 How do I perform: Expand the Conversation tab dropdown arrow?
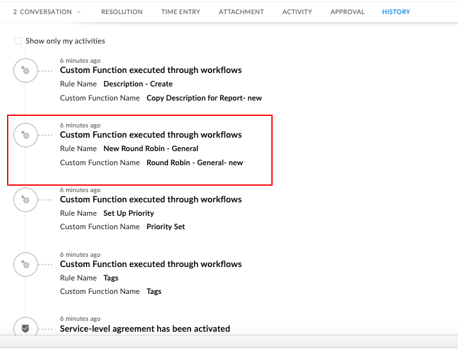coord(79,12)
